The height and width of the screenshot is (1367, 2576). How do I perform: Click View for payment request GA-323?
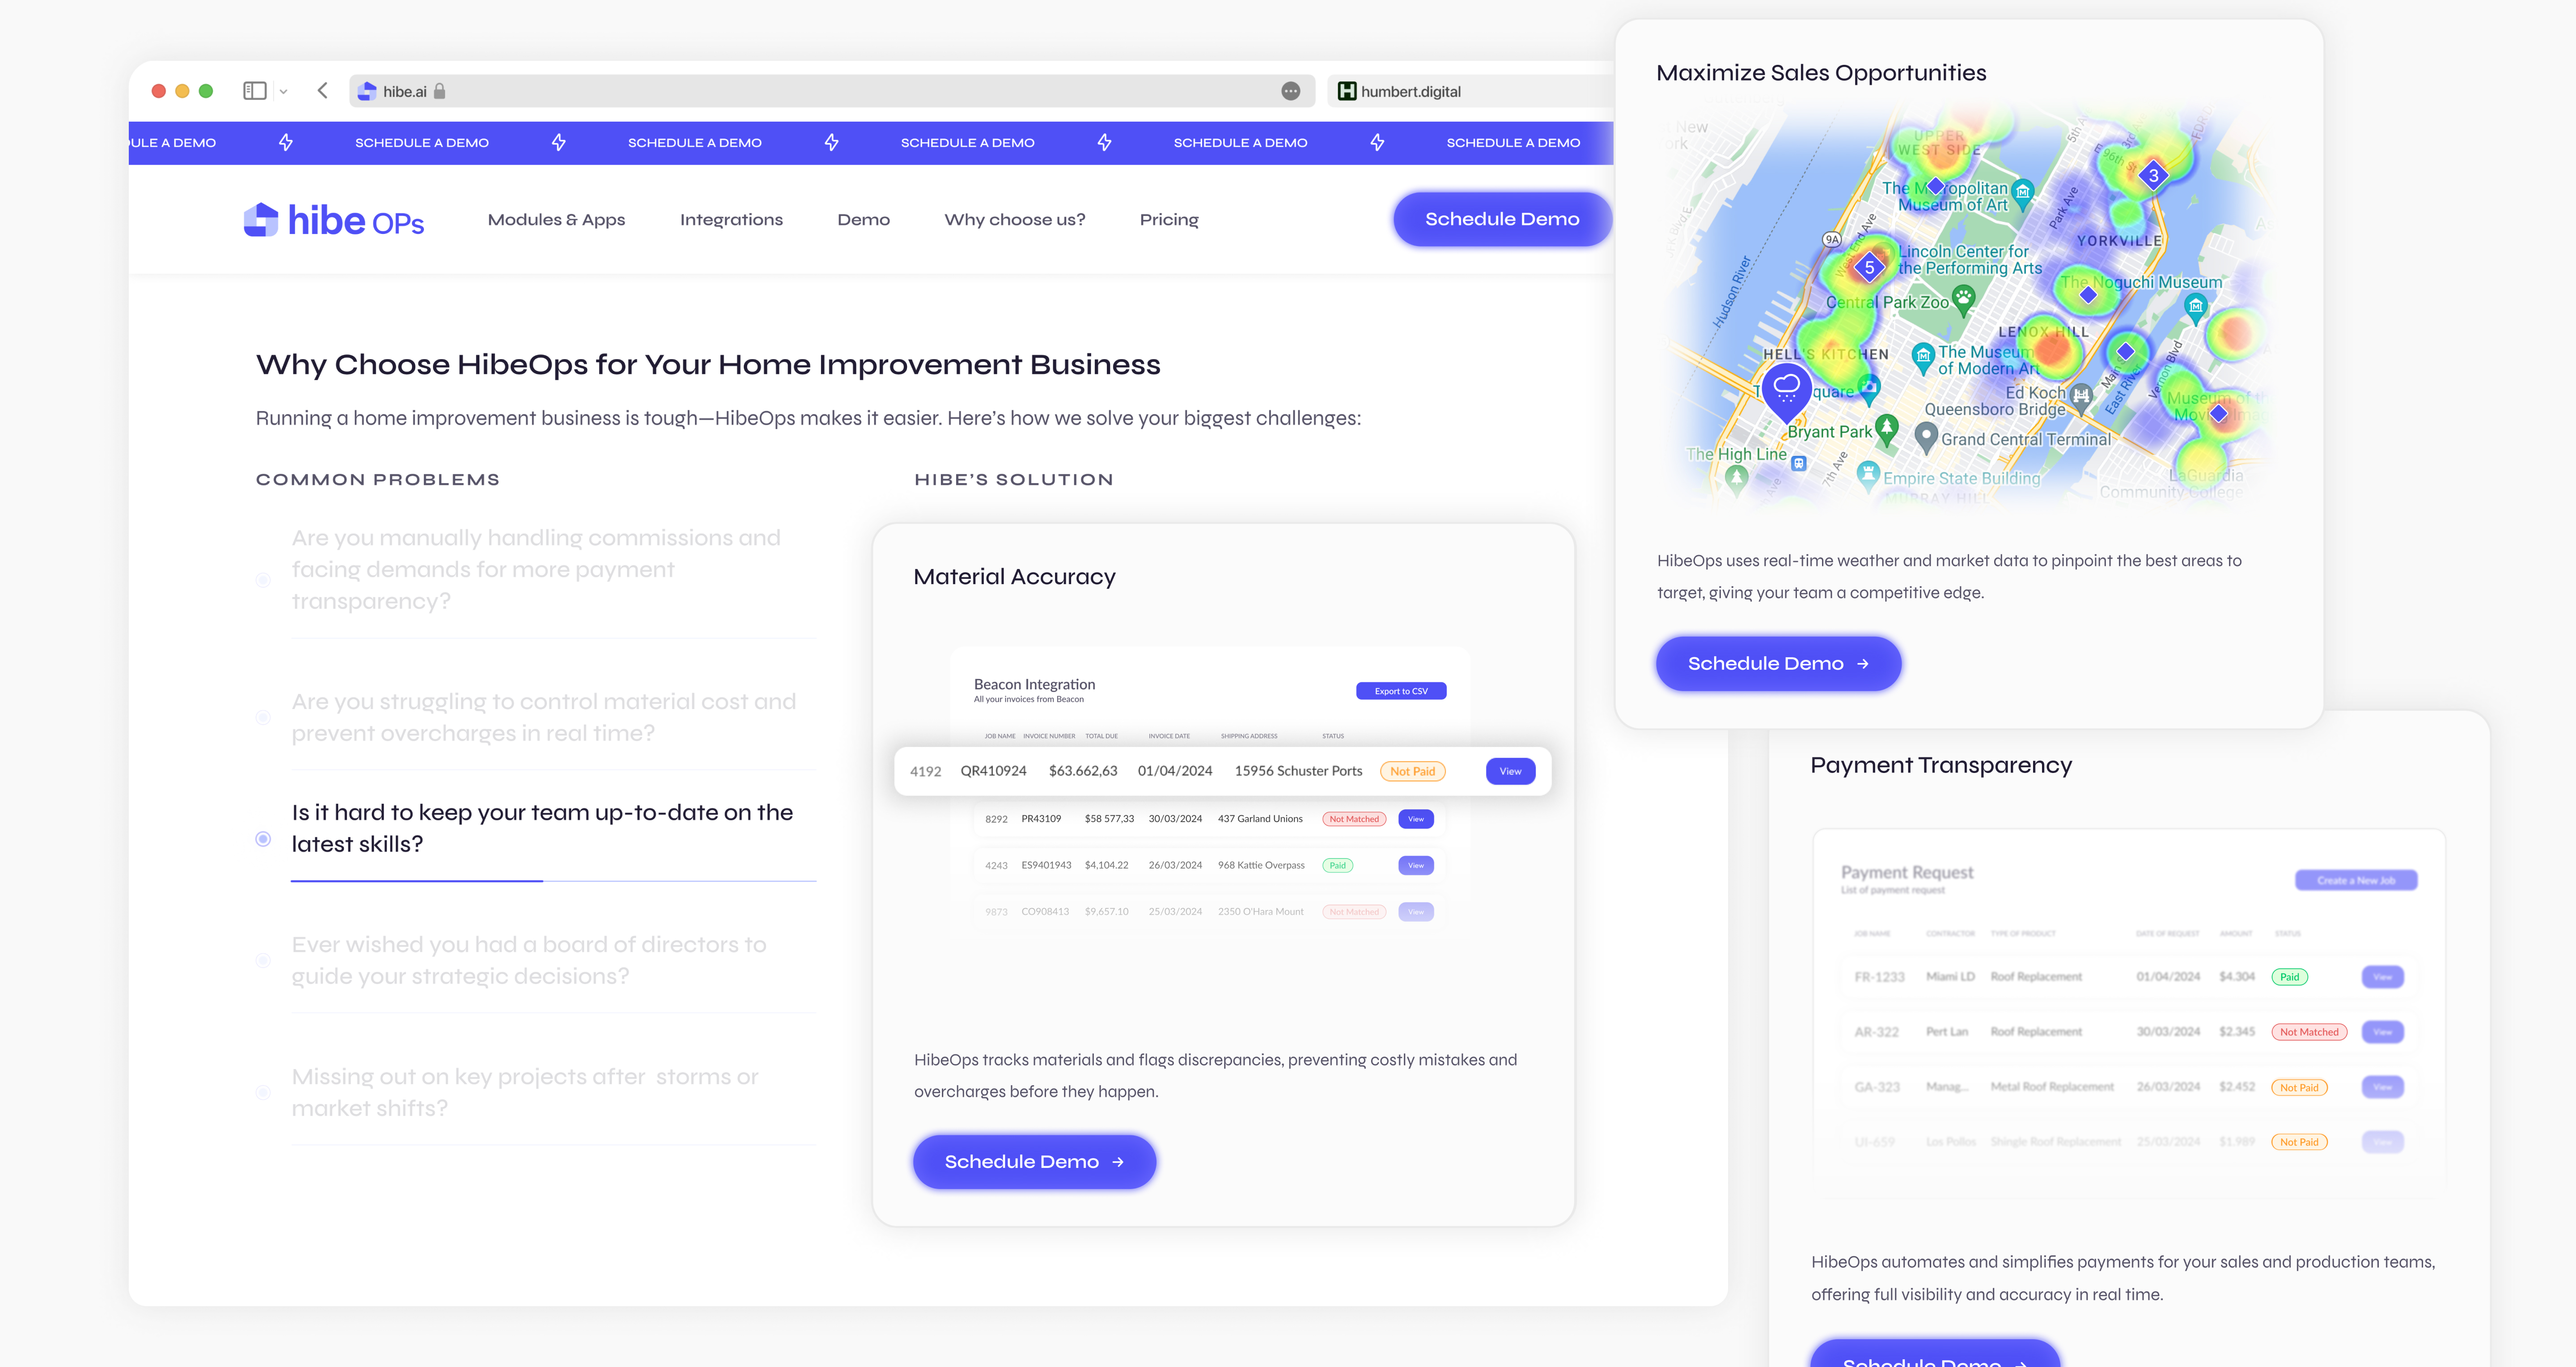(x=2382, y=1087)
